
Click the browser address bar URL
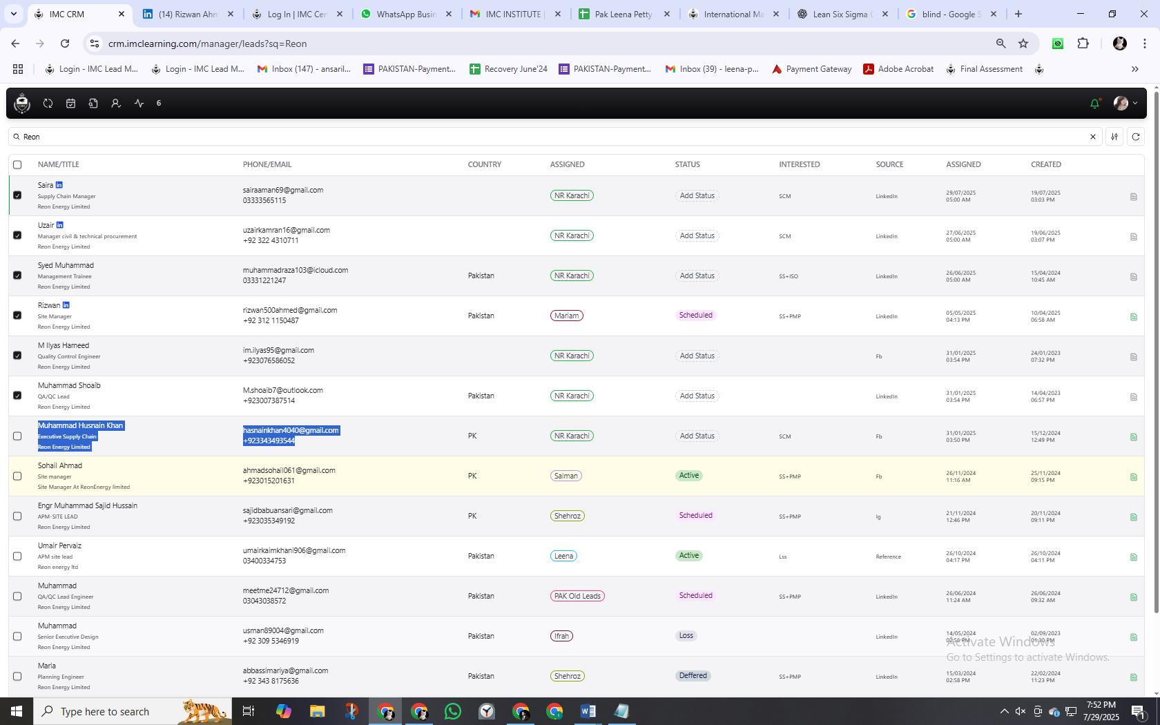click(207, 43)
